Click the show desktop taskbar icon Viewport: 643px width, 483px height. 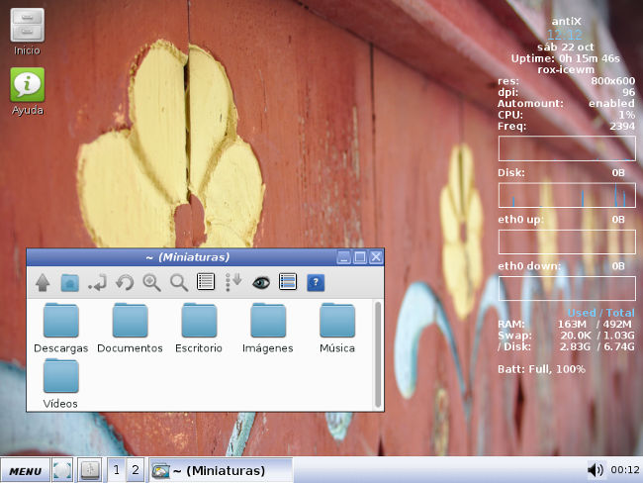62,470
